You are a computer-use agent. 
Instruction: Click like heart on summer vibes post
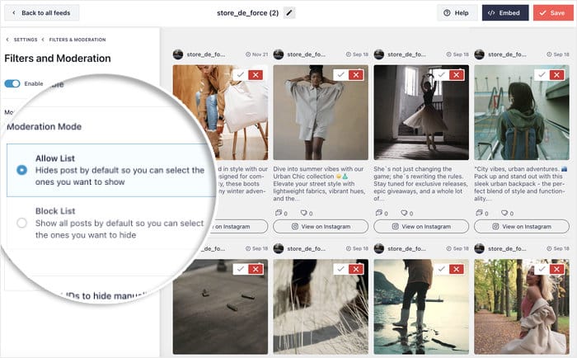(x=303, y=213)
